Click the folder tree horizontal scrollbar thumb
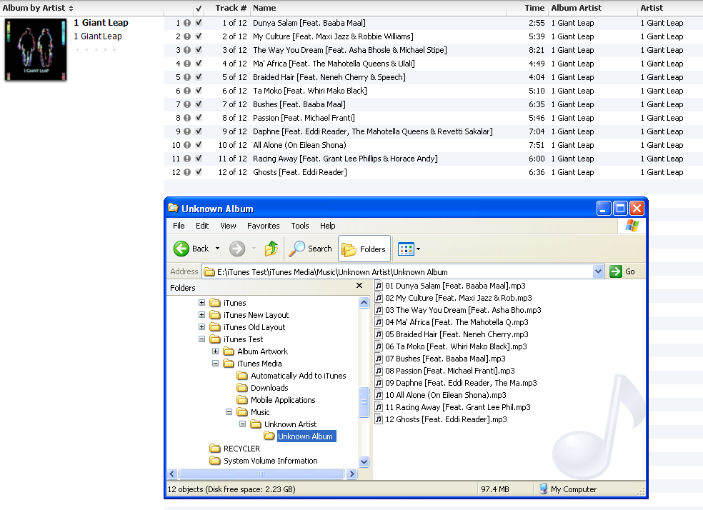Image resolution: width=703 pixels, height=510 pixels. pyautogui.click(x=261, y=474)
